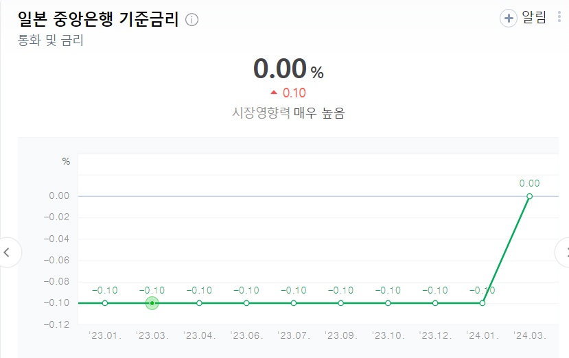569x358 pixels.
Task: Go to previous chart with left arrow
Action: [8, 252]
